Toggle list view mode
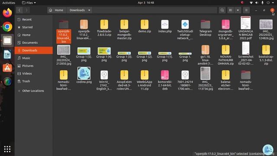The height and width of the screenshot is (156, 277). pyautogui.click(x=231, y=10)
